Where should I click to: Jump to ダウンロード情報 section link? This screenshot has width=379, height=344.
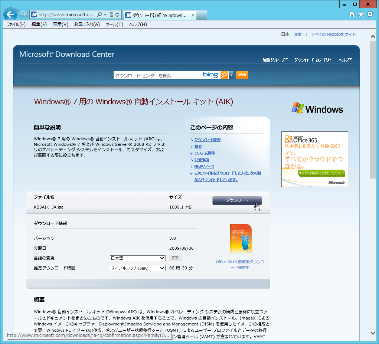coord(208,140)
